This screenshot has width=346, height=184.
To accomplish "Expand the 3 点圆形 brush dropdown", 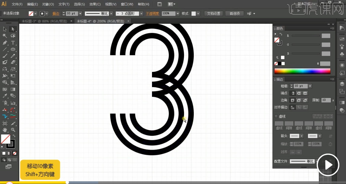I will click(141, 14).
